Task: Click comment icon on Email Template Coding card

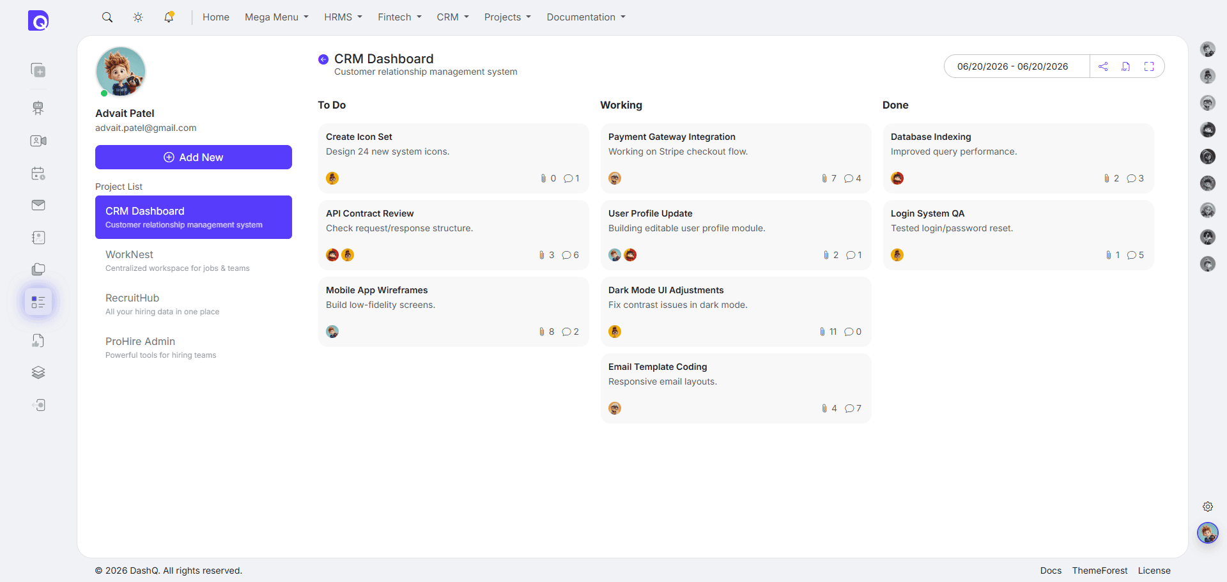Action: tap(849, 408)
